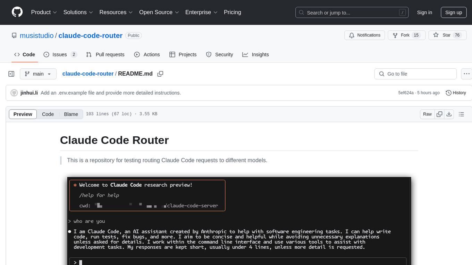Expand the Open Source menu
Screen dimensions: 472x265
[x=159, y=12]
